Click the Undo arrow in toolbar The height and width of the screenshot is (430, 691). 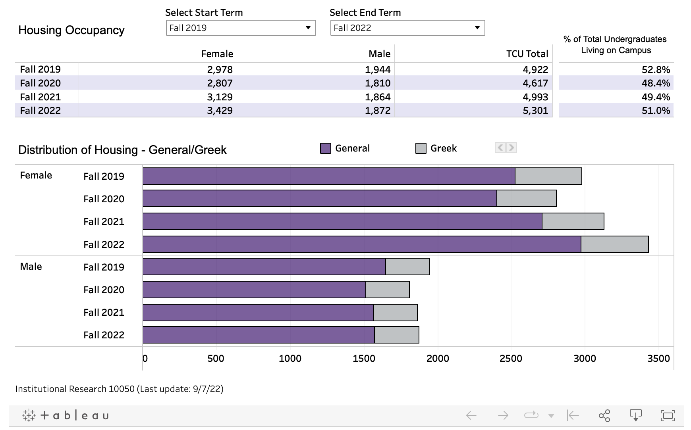tap(471, 415)
